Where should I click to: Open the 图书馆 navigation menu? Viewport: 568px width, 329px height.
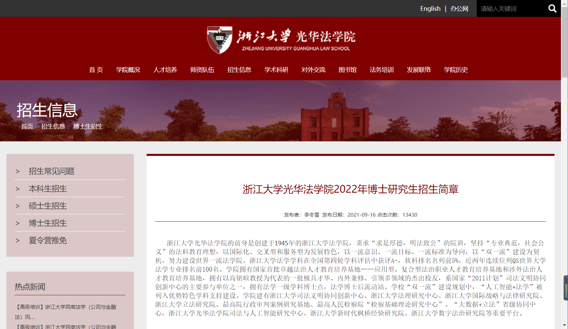pos(347,70)
